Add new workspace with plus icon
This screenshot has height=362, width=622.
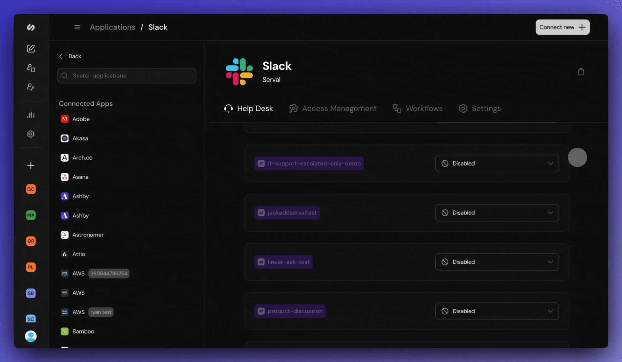[x=31, y=165]
